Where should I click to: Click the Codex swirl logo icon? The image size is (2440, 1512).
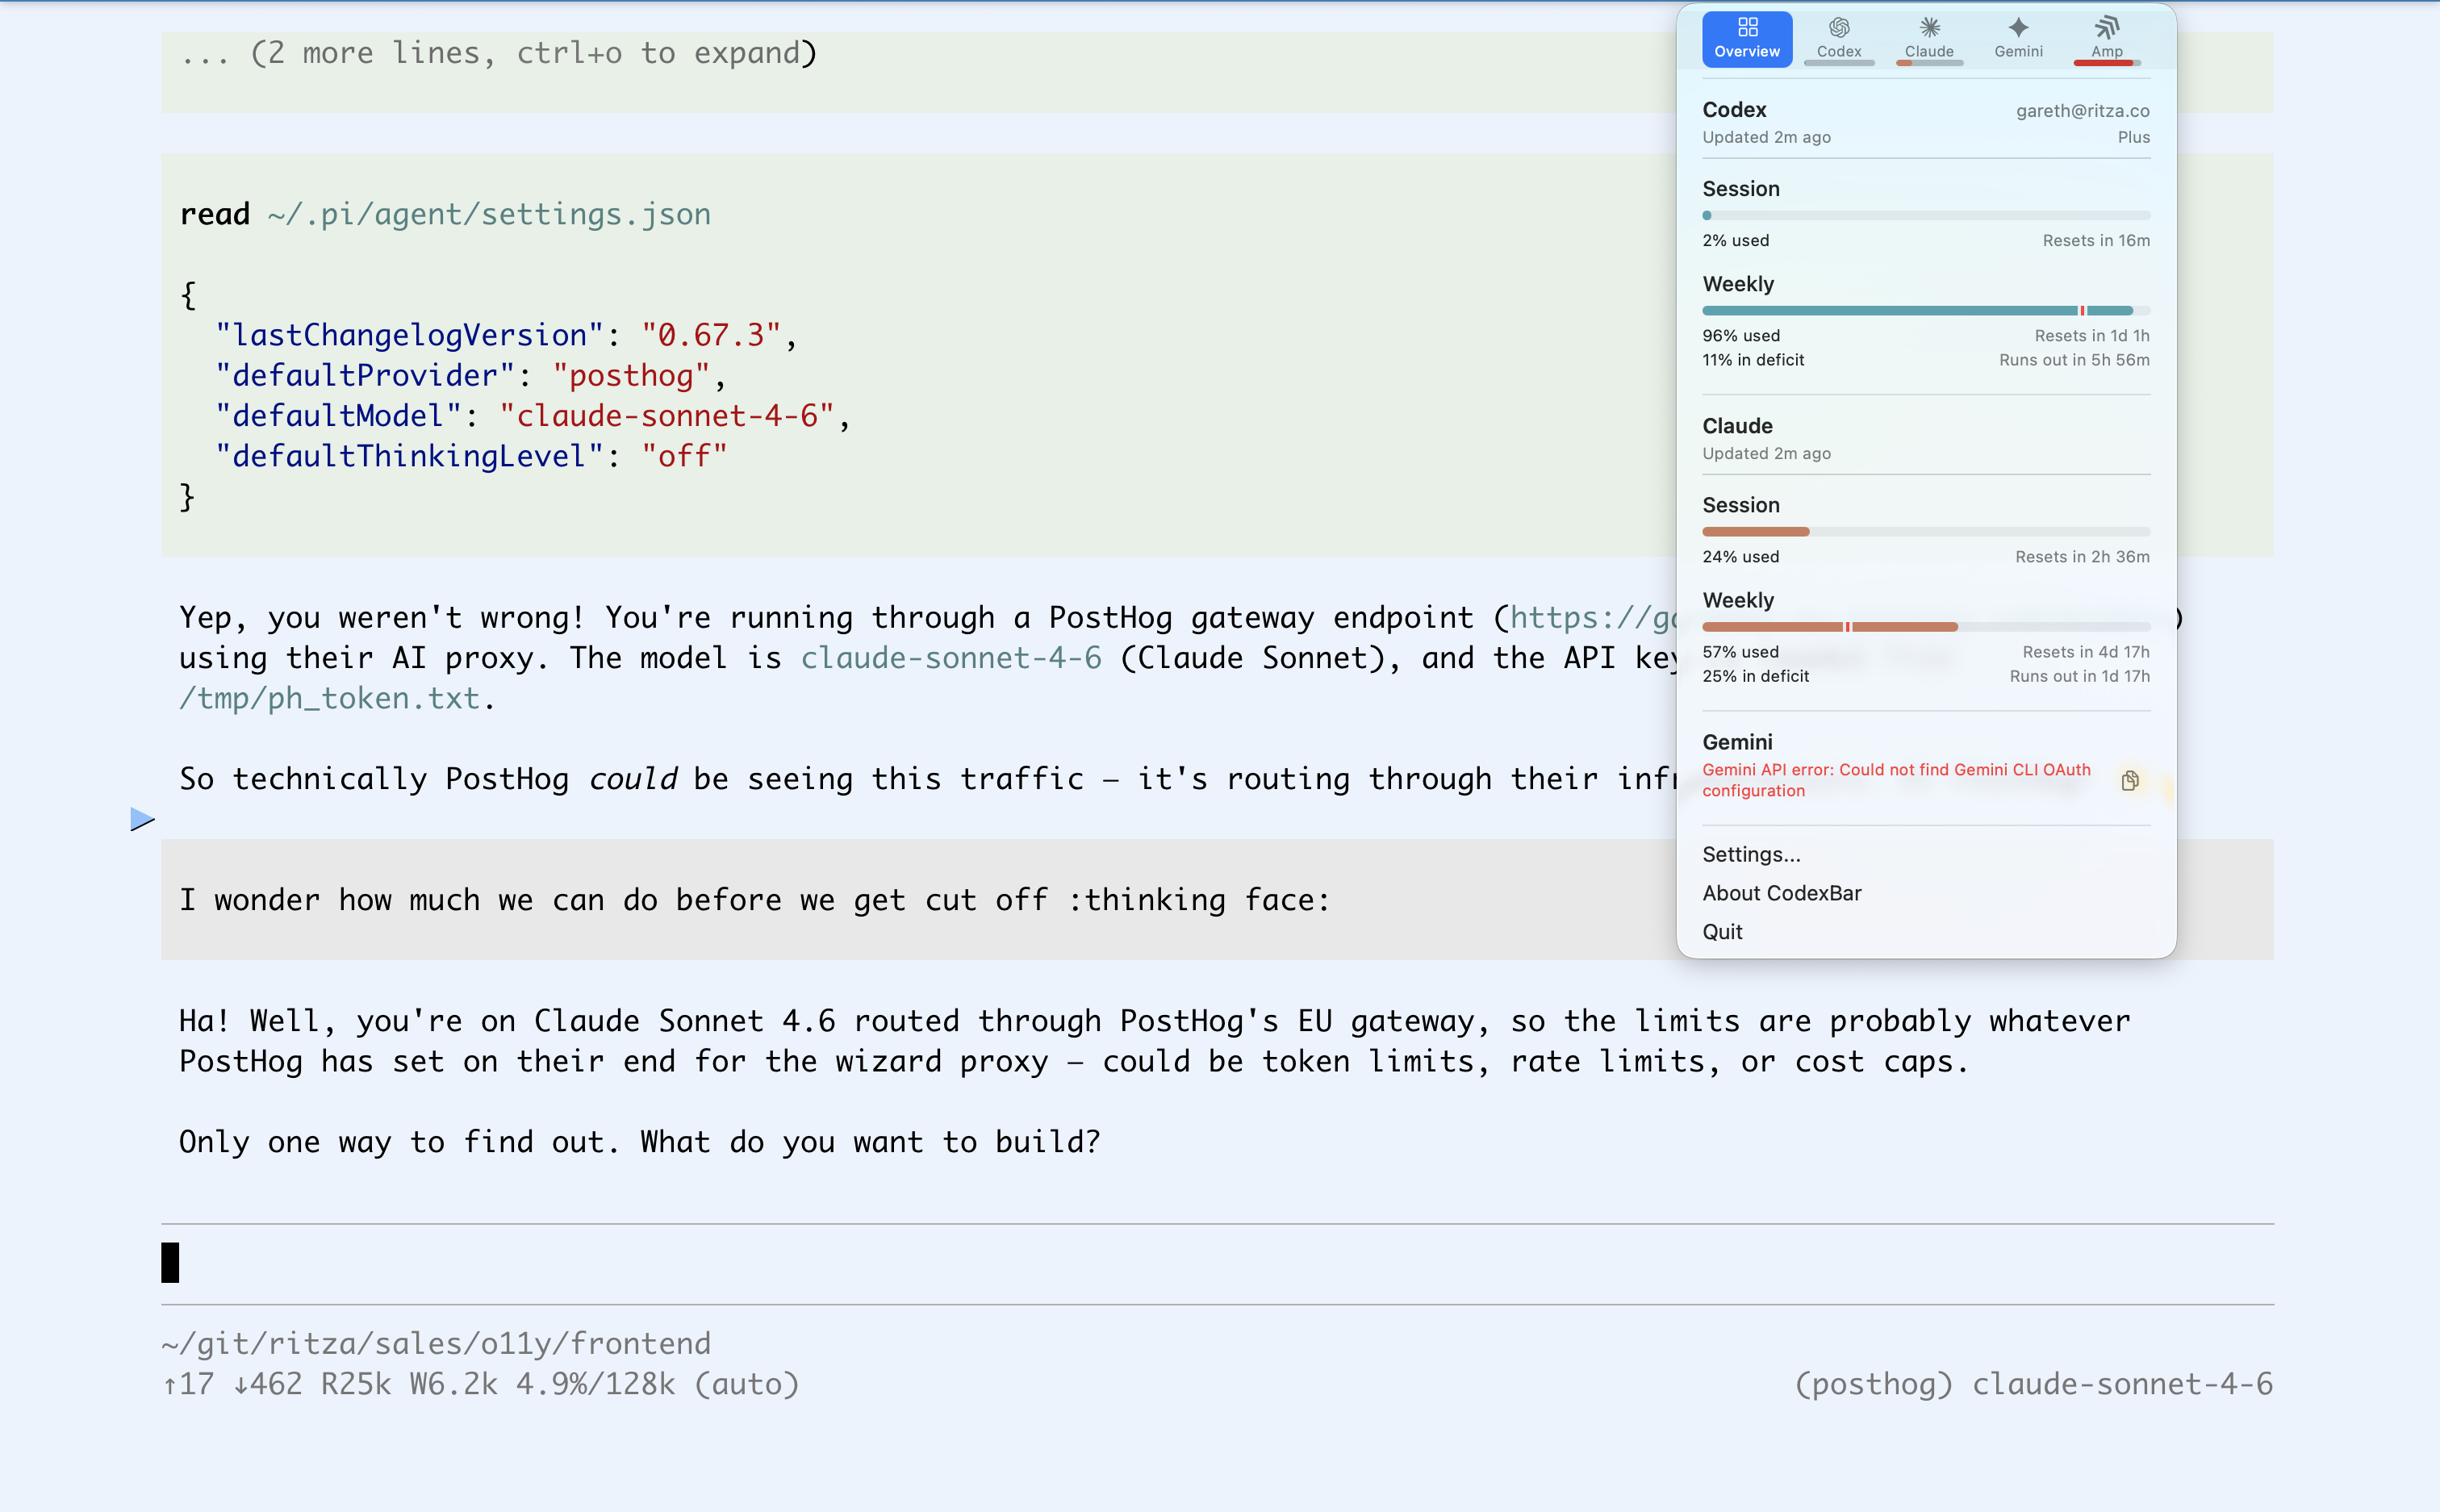coord(1838,27)
